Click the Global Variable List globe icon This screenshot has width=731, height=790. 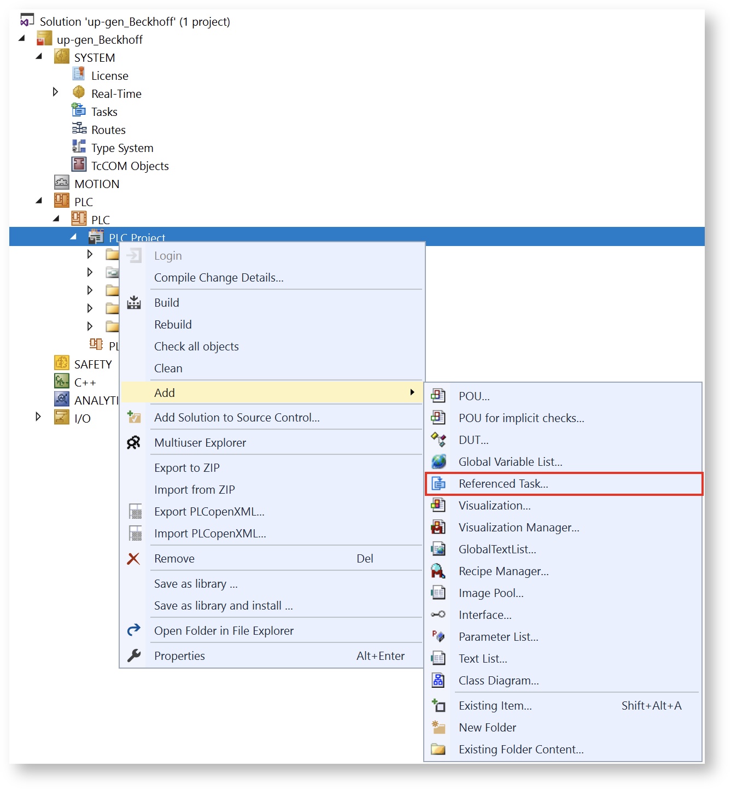(x=438, y=462)
